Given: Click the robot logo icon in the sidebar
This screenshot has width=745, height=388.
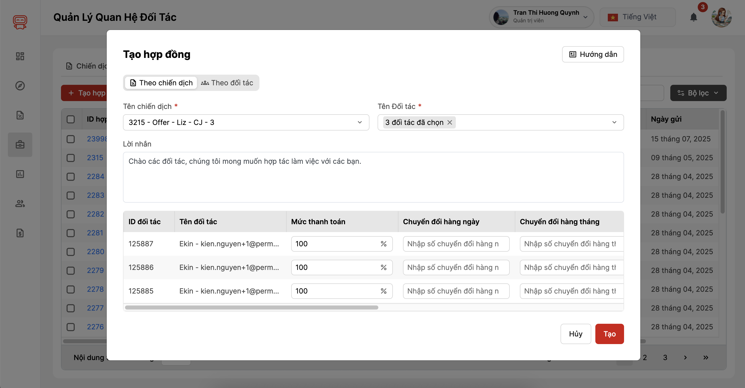Looking at the screenshot, I should pos(20,22).
